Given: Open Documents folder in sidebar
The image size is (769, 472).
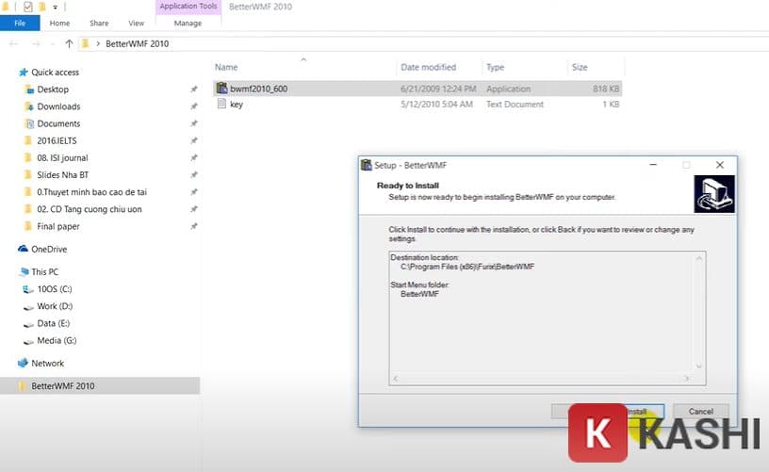Looking at the screenshot, I should click(x=58, y=123).
